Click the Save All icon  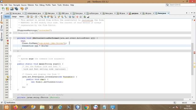click(x=16, y=9)
